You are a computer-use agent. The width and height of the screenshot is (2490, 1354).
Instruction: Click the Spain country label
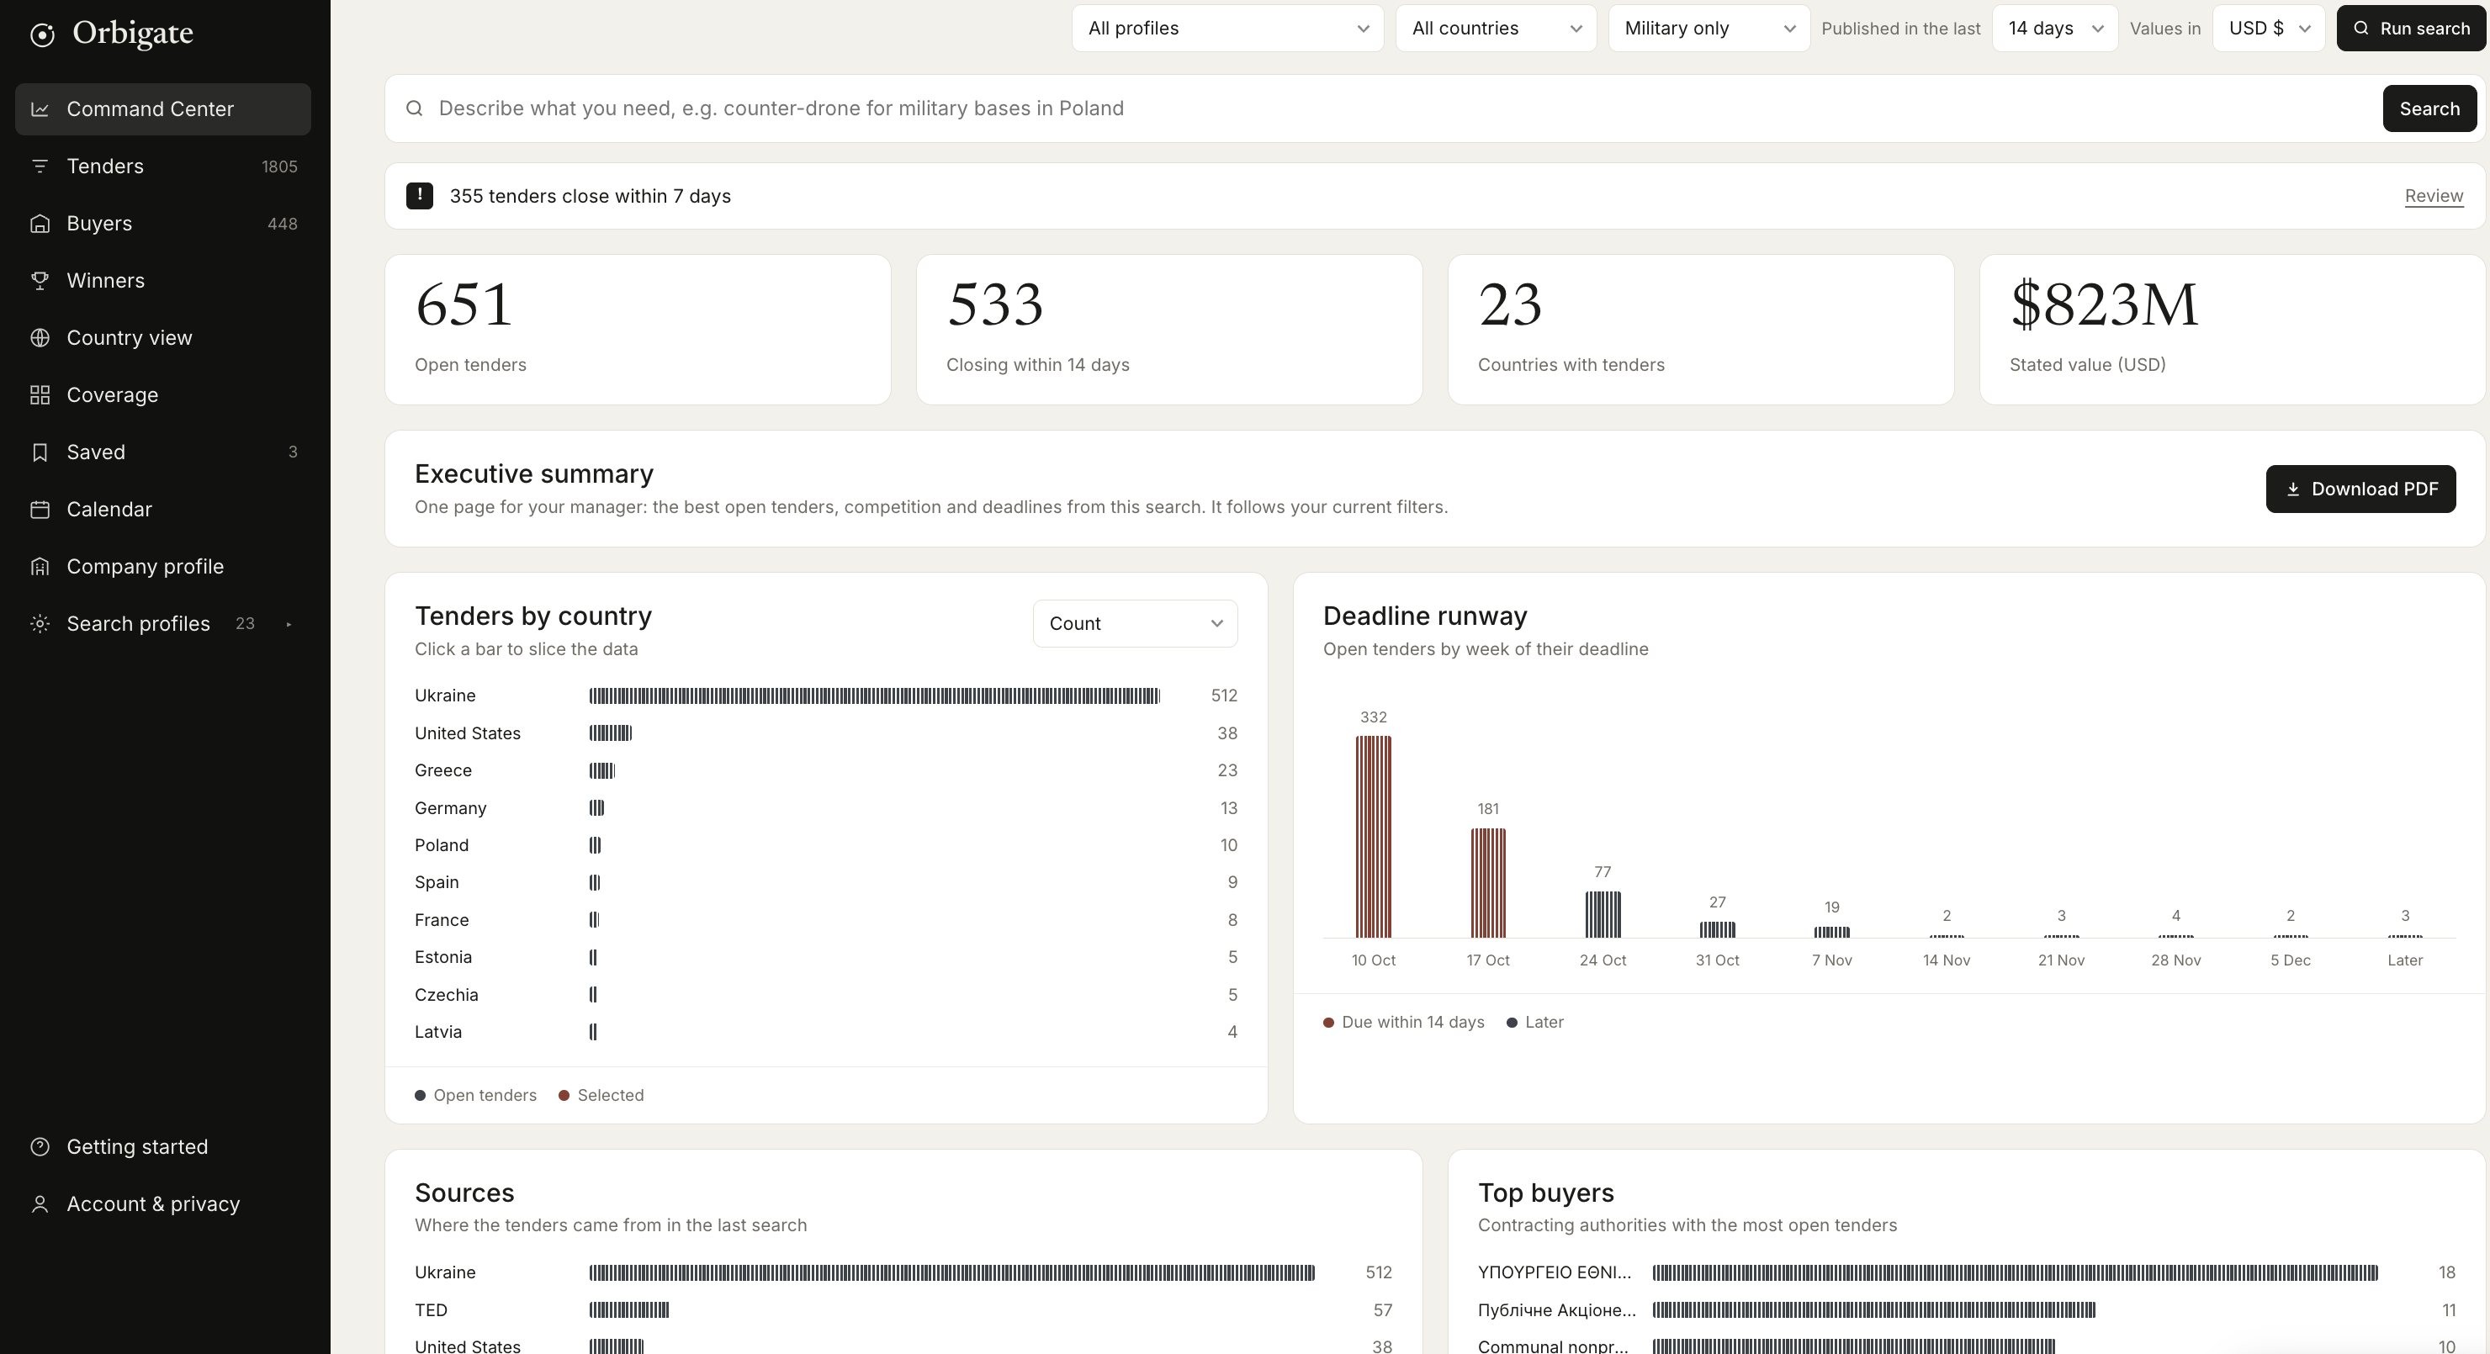click(437, 882)
